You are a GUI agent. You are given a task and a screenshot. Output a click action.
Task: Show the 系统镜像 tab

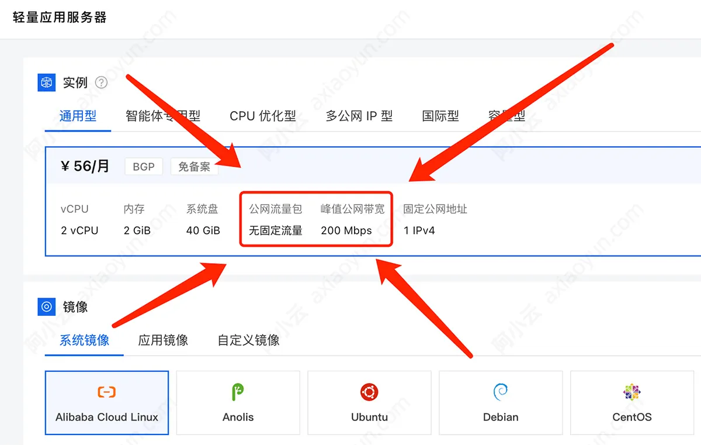coord(84,340)
